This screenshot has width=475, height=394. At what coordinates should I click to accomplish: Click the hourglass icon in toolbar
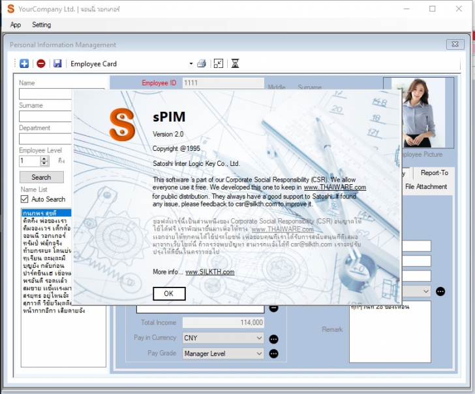point(235,63)
